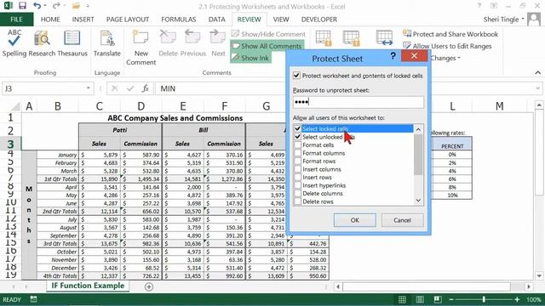
Task: Toggle Show All Comments
Action: [267, 46]
